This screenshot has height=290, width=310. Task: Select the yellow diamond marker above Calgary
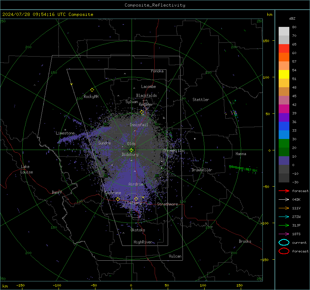click(136, 199)
